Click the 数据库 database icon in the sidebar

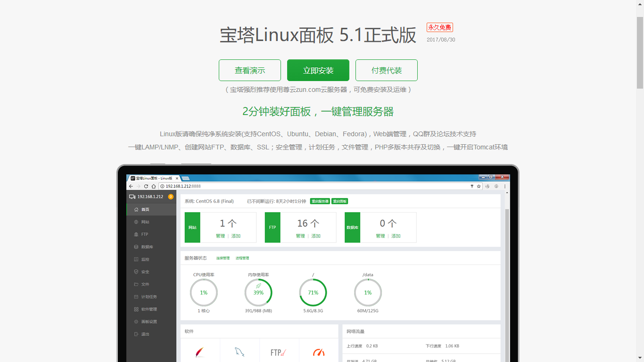click(136, 247)
